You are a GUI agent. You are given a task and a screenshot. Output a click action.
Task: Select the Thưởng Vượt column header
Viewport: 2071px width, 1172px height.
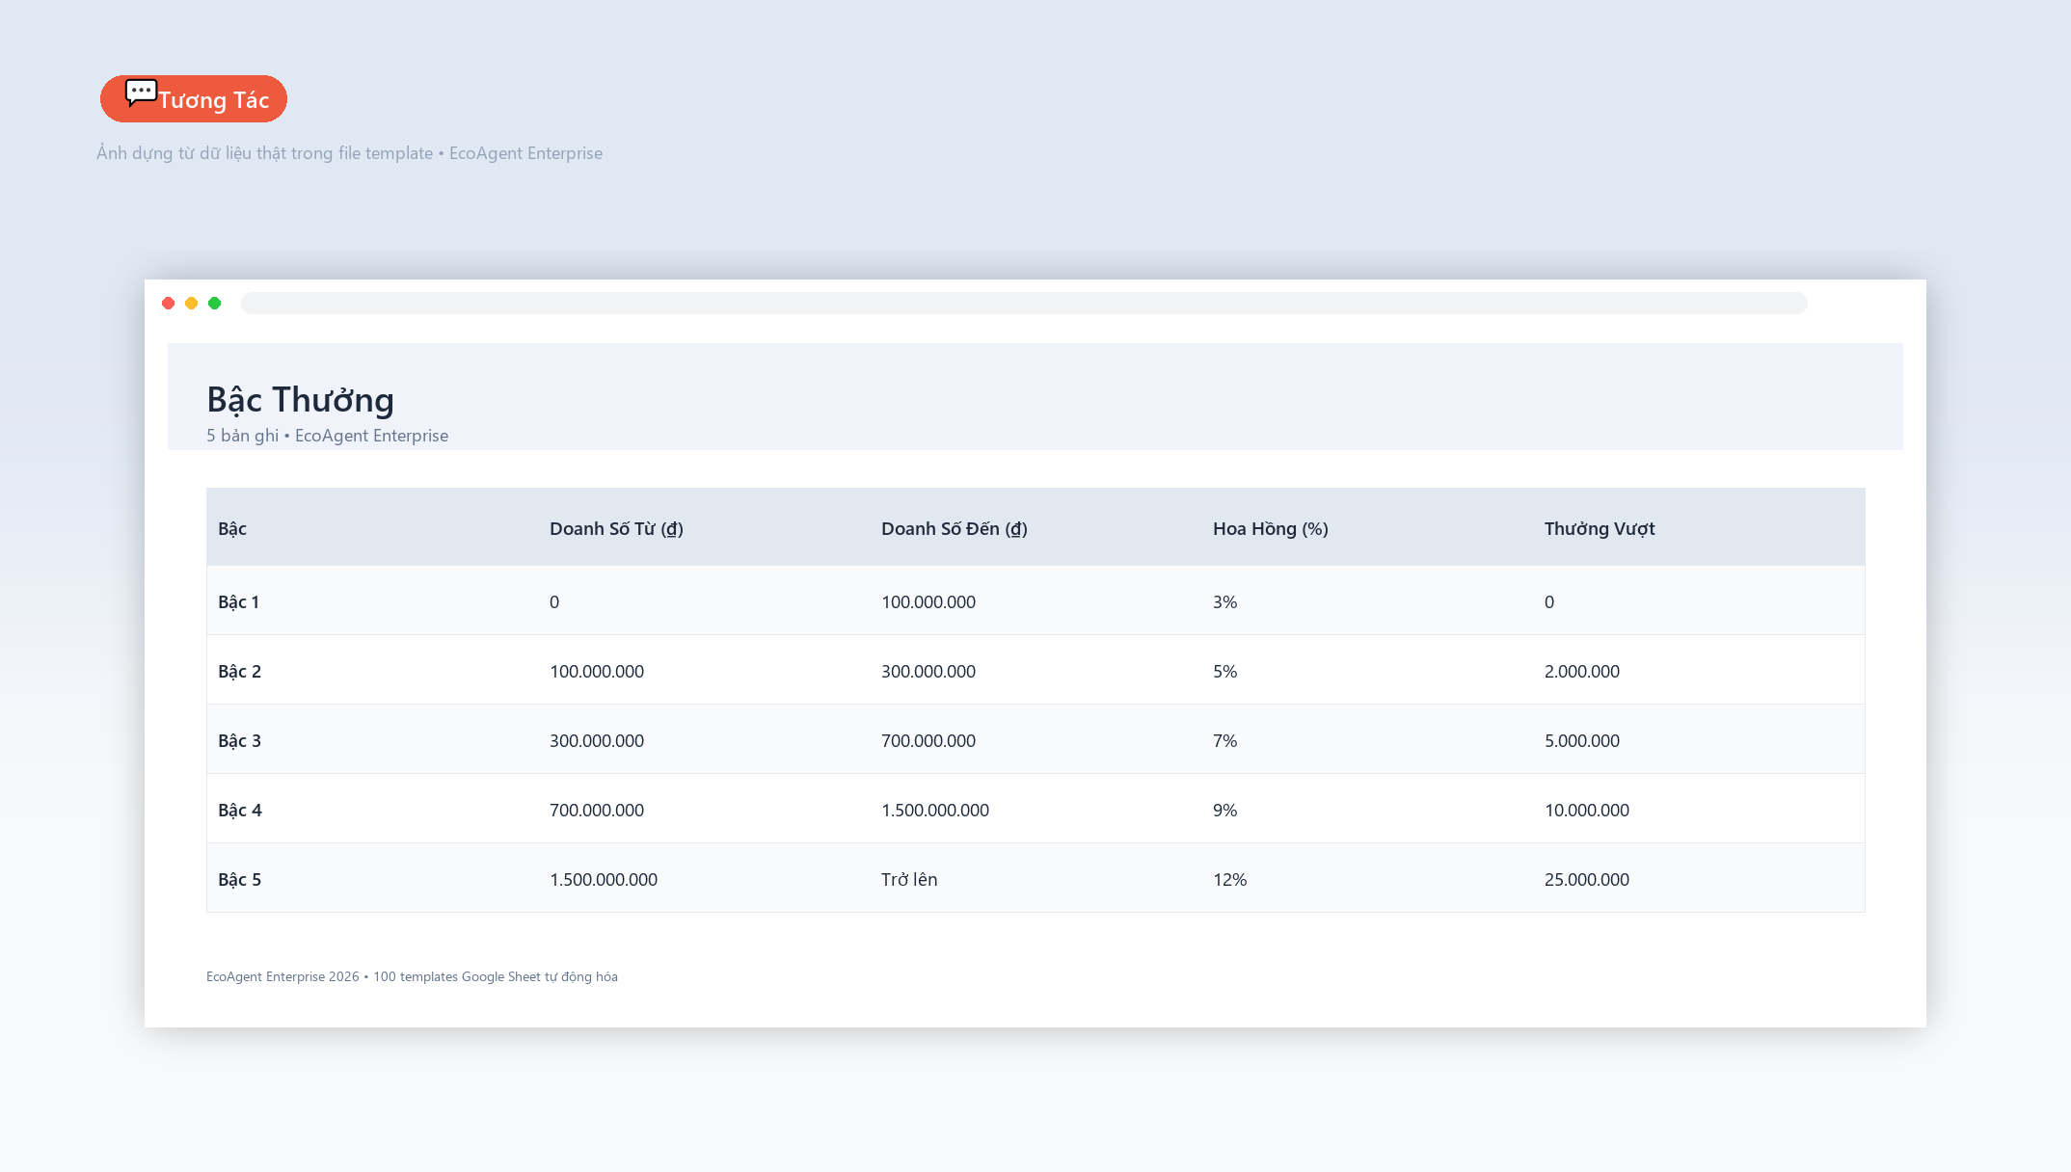[1600, 528]
